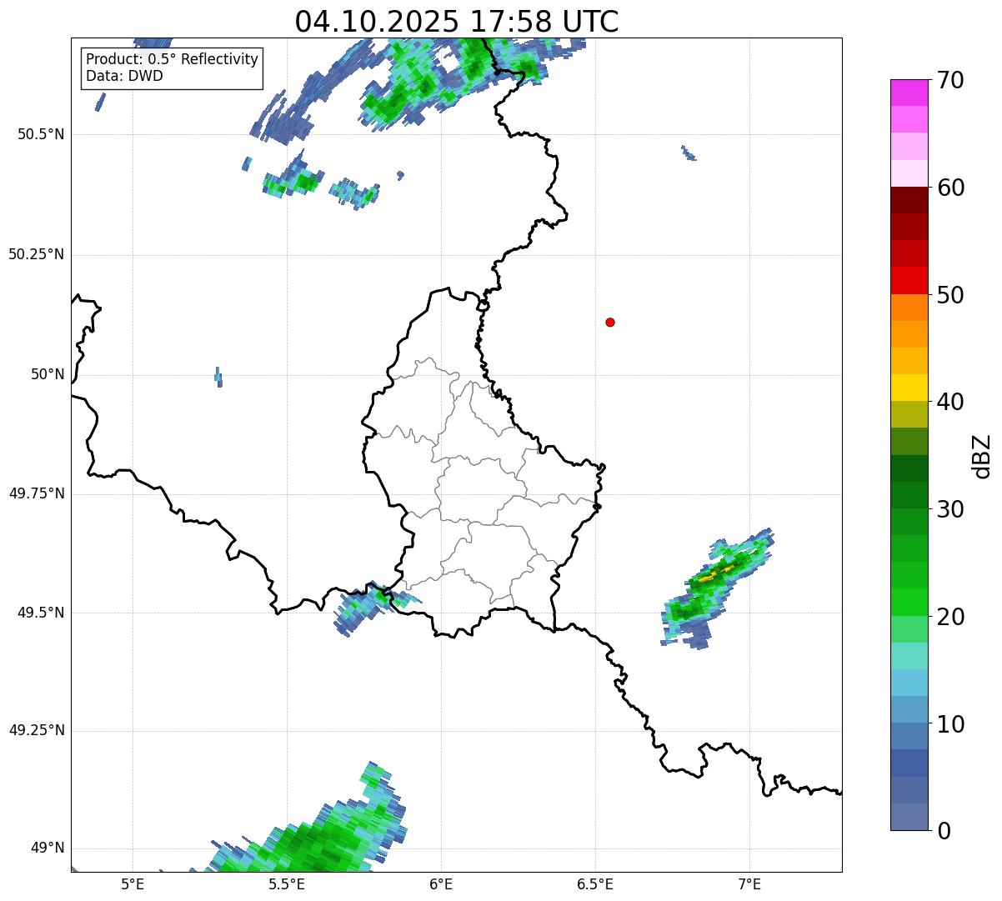
Task: Click the 50°N latitude label
Action: 48,374
